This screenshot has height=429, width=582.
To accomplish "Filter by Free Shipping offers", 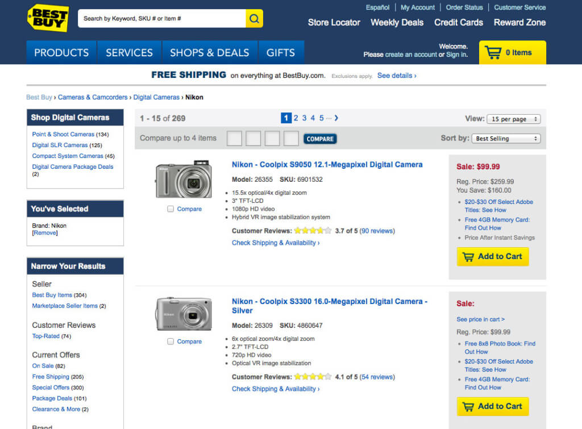I will coord(51,377).
